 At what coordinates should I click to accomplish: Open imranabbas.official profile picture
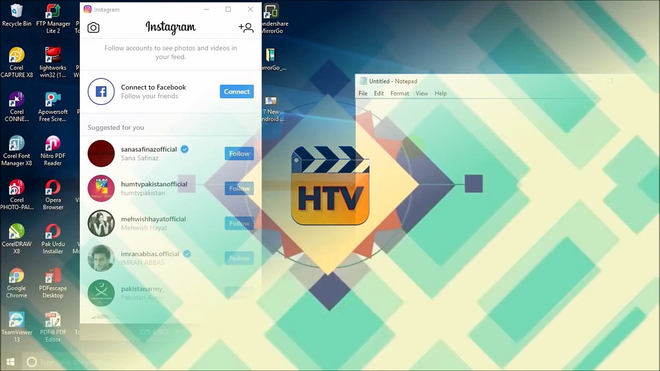pos(101,258)
